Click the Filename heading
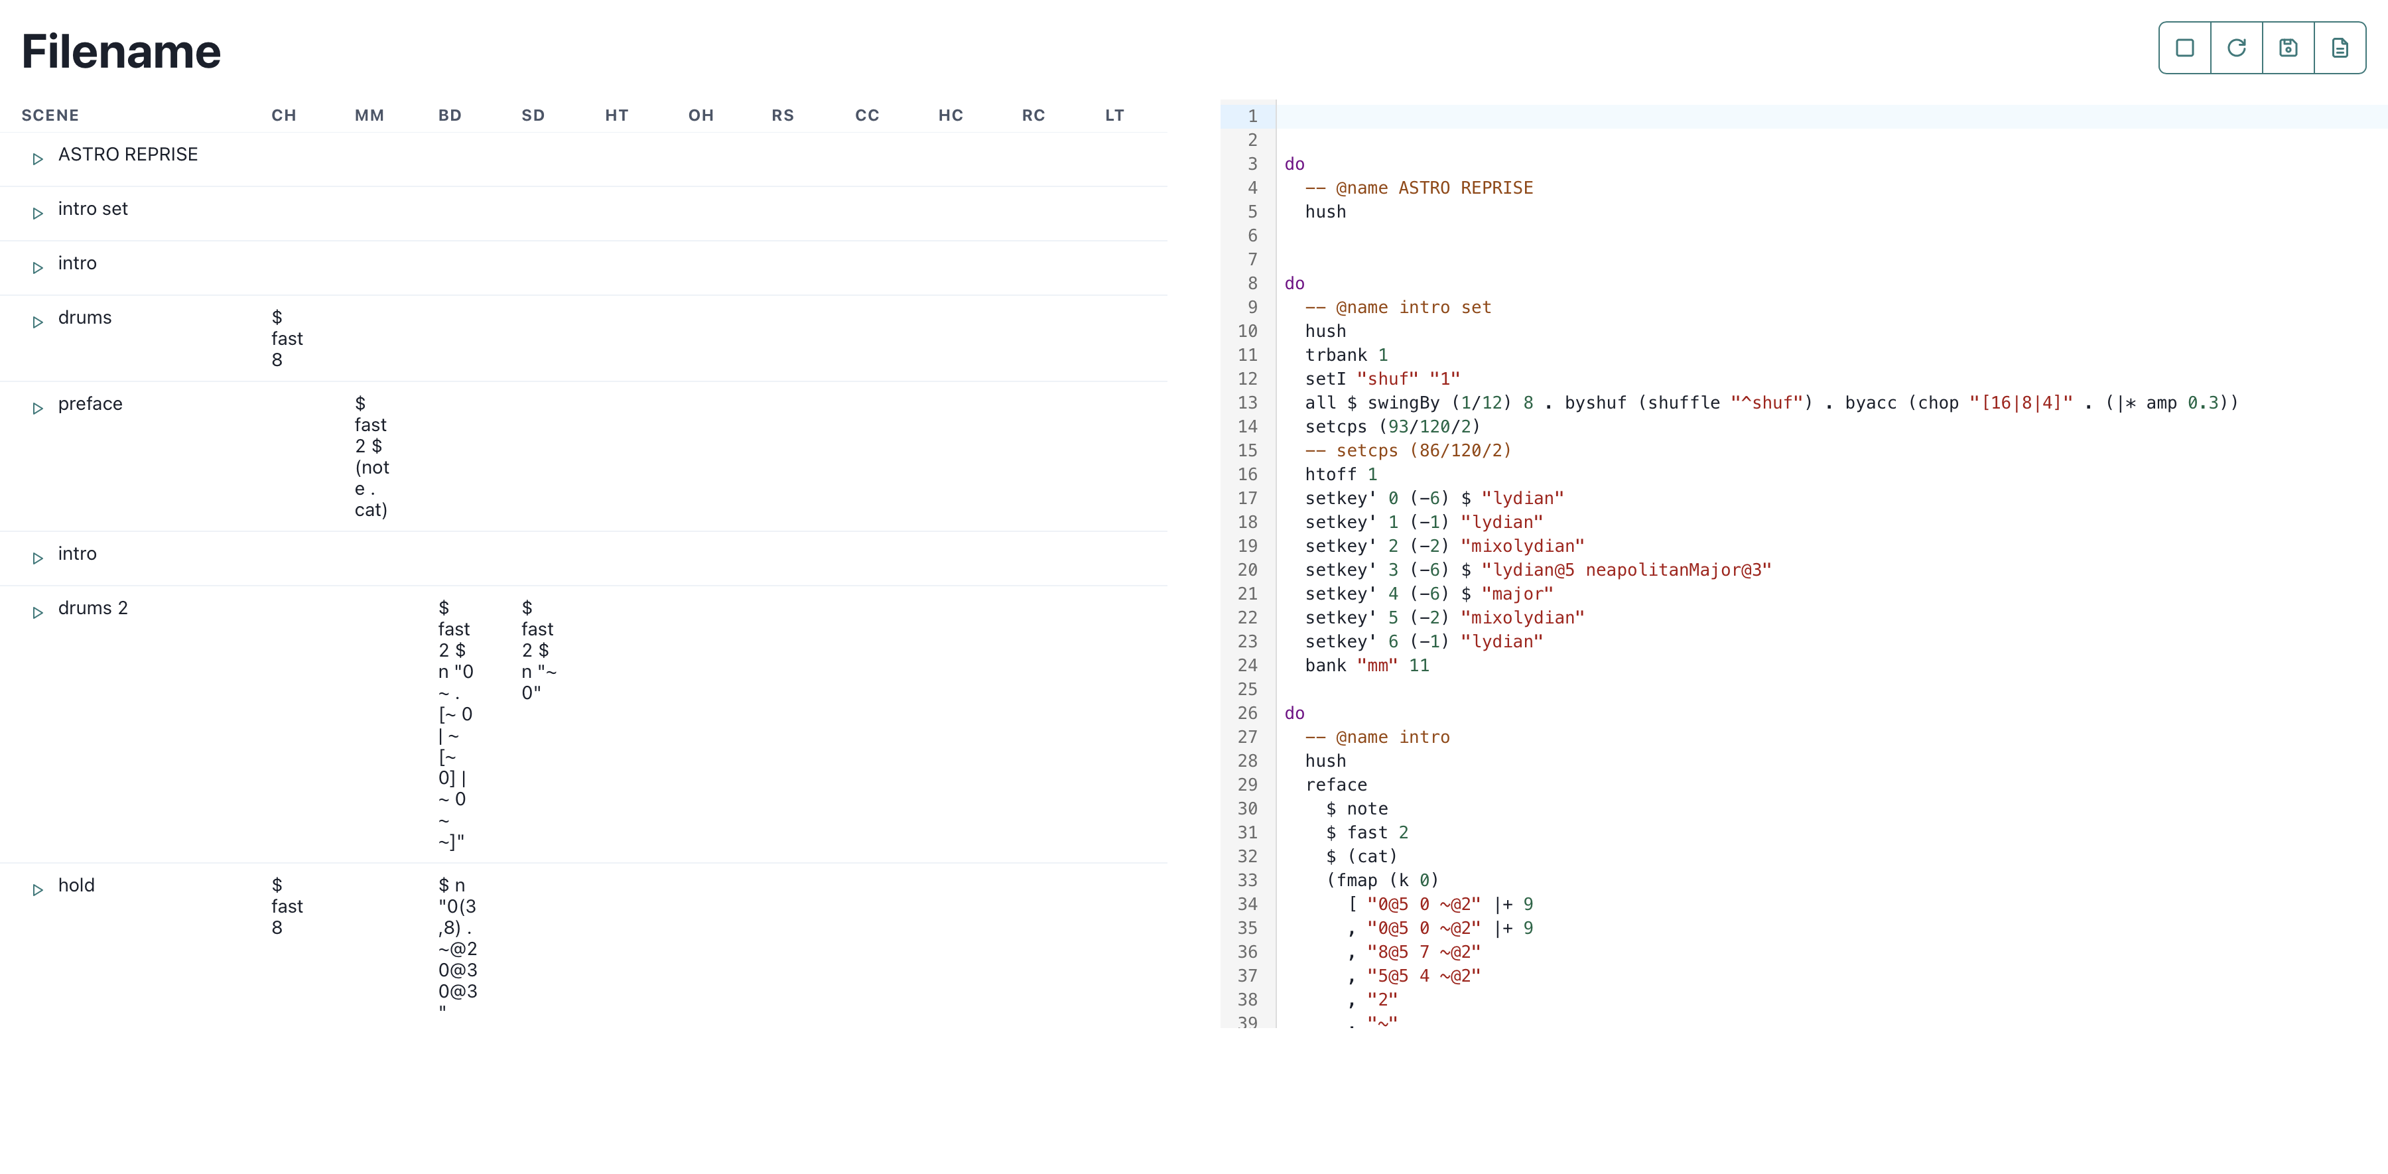 [x=121, y=52]
